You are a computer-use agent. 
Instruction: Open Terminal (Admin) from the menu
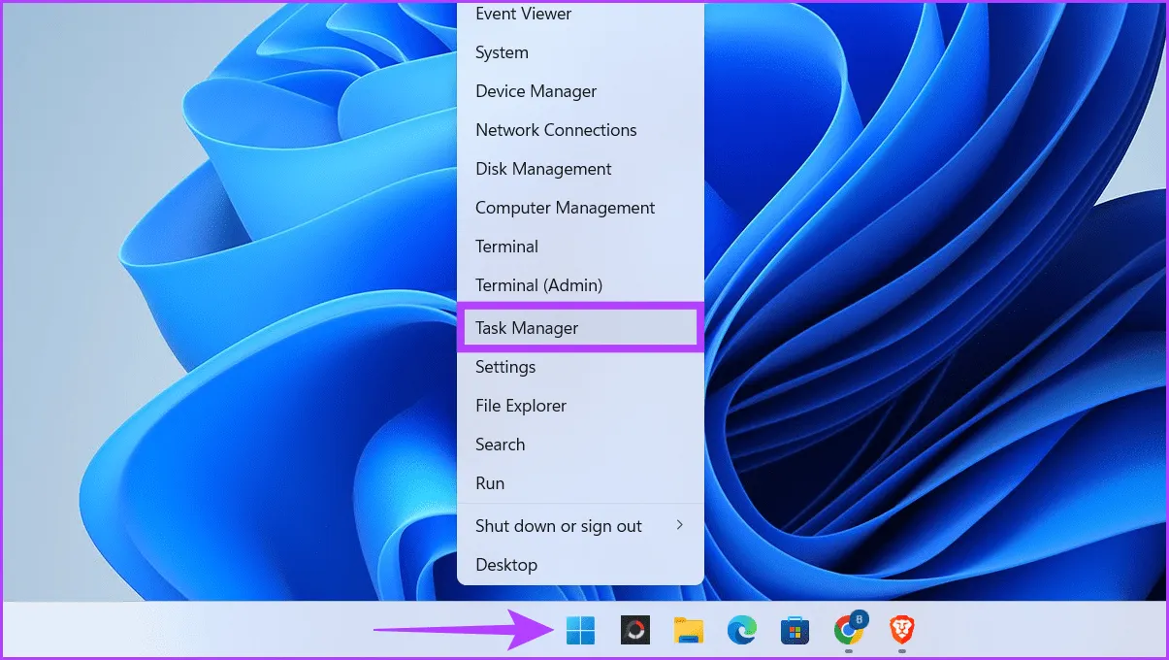click(538, 285)
